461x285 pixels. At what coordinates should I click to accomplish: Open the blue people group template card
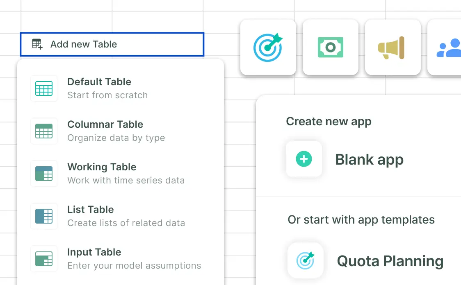coord(444,47)
